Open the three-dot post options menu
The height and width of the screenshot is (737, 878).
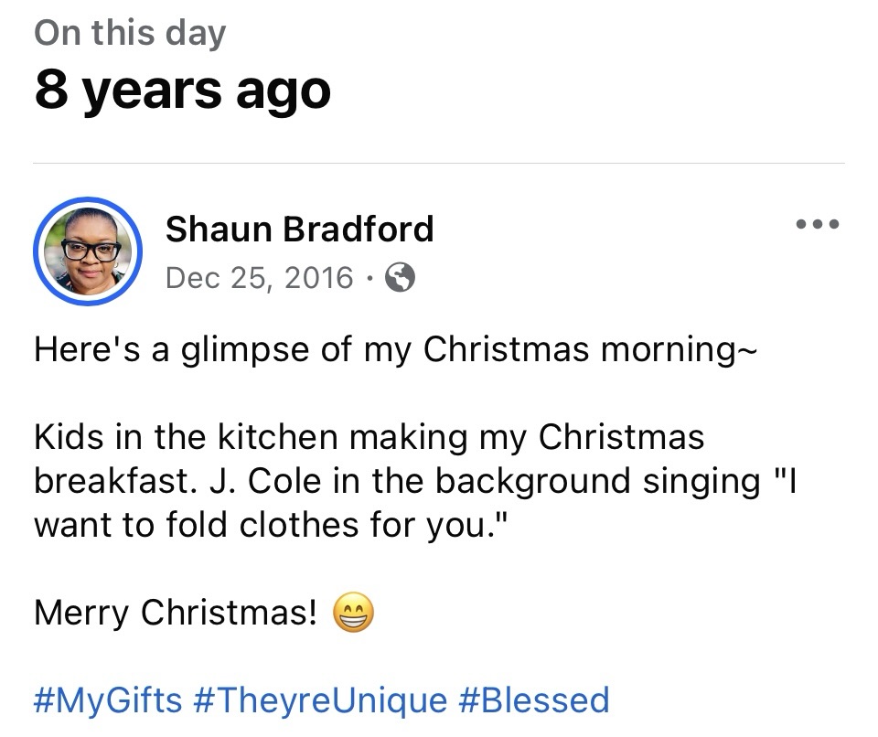tap(817, 224)
